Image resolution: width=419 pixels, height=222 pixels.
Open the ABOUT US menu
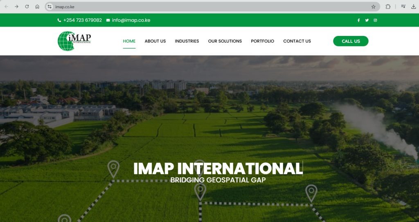[x=155, y=41]
